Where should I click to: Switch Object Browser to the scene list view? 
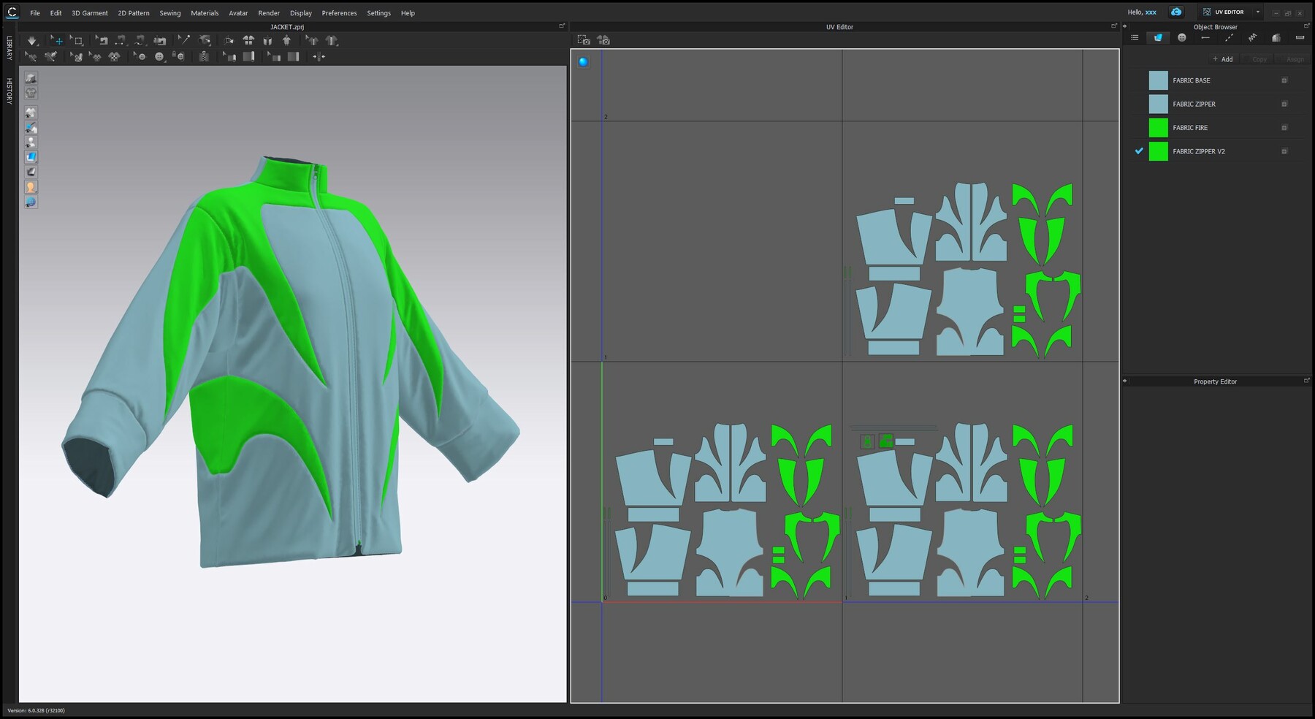coord(1135,37)
